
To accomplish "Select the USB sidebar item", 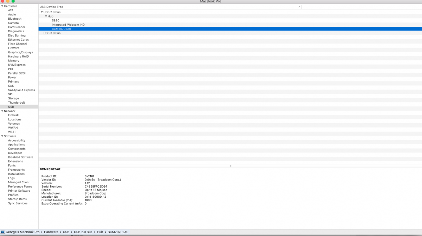I will pyautogui.click(x=19, y=107).
